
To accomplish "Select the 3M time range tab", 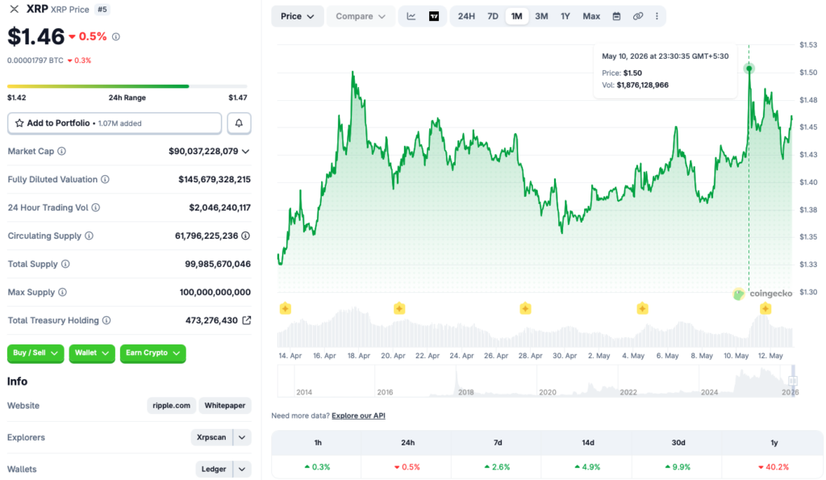I will (541, 16).
